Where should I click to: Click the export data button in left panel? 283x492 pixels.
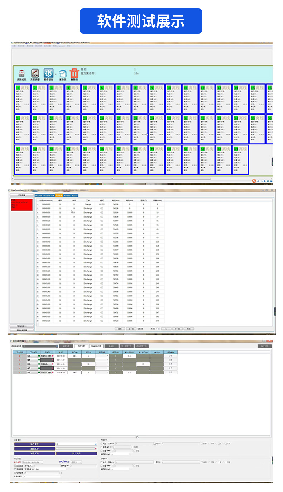[21, 326]
